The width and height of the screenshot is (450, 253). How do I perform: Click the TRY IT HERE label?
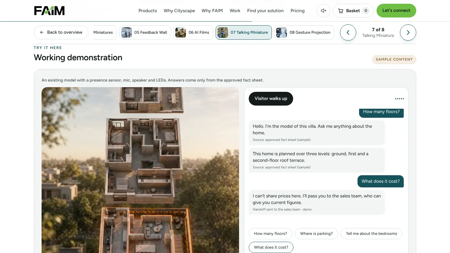pos(48,48)
